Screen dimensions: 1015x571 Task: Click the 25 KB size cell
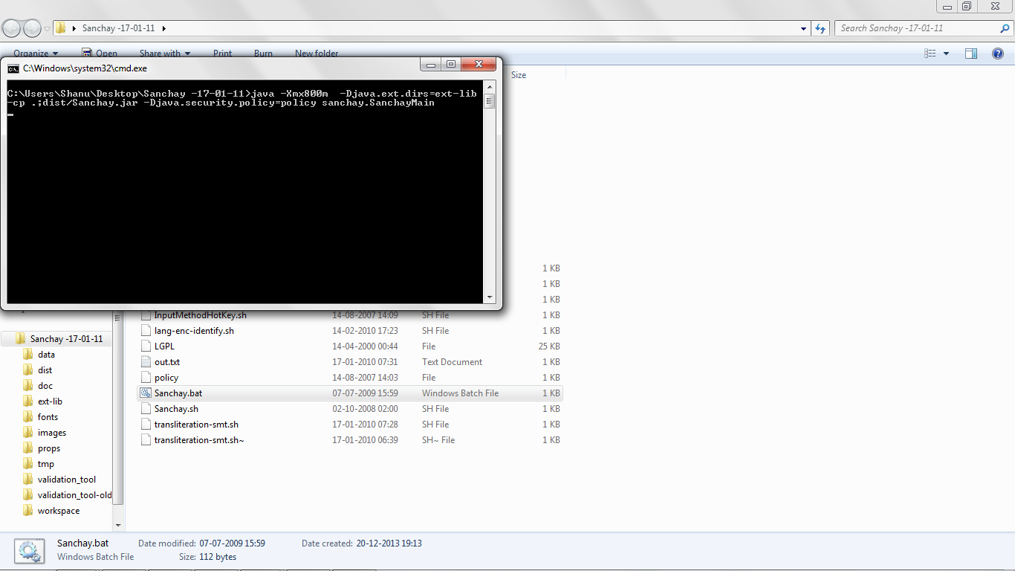click(549, 346)
